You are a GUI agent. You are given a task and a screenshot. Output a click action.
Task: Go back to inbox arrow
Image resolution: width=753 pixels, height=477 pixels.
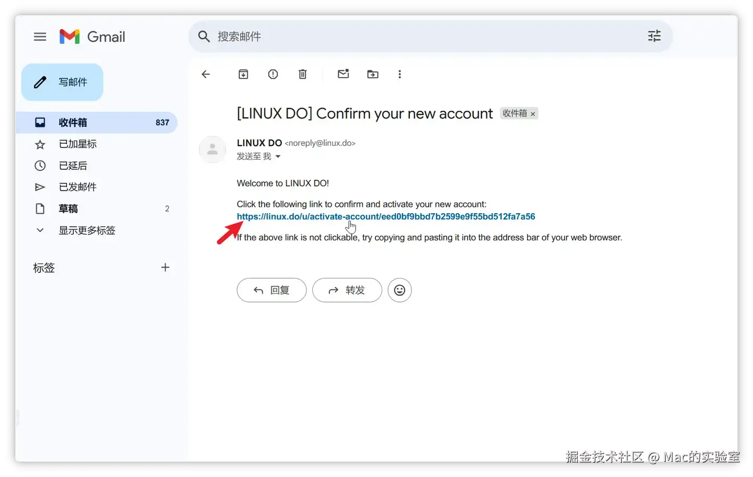pyautogui.click(x=206, y=74)
